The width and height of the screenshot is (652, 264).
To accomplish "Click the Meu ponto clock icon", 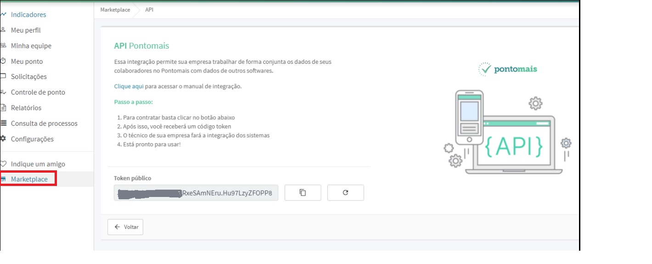I will 3,62.
